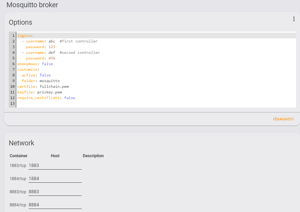Click the 'false' value after active

45,75
